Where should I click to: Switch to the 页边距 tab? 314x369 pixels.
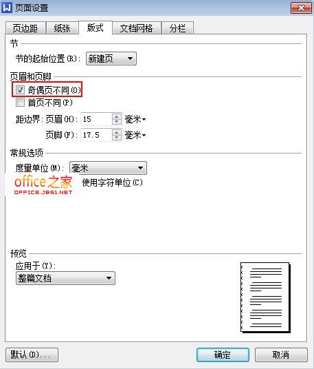(x=25, y=28)
